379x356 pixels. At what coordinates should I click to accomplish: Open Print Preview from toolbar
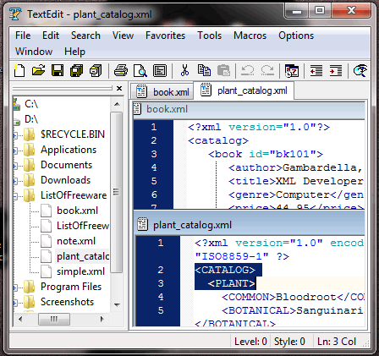pyautogui.click(x=140, y=70)
